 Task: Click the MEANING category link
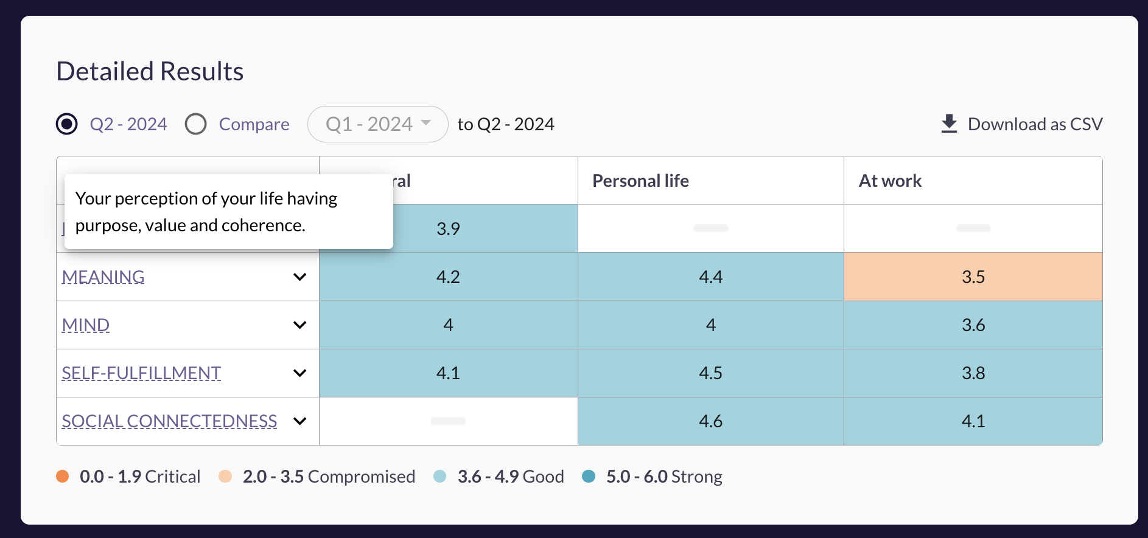pos(103,277)
